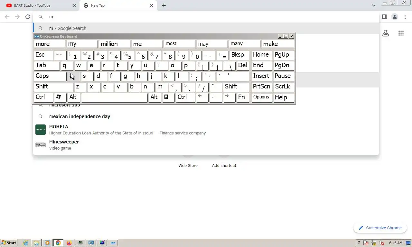Toggle the left Alt key on the keyboard
412x247 pixels.
point(74,97)
